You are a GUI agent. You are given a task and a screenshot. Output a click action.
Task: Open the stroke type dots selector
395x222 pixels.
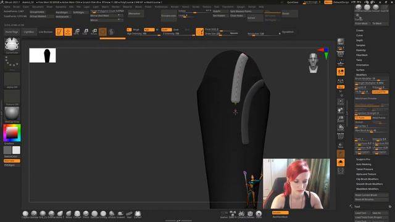pos(12,63)
